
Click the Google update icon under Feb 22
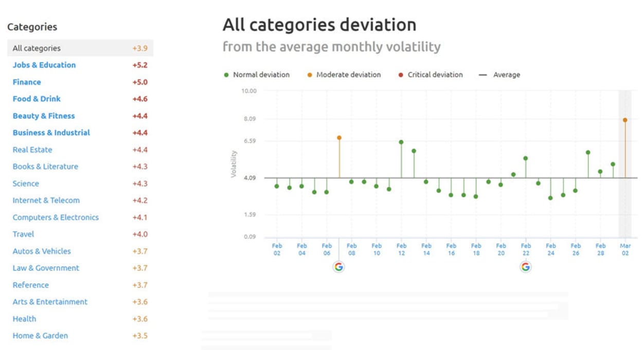click(525, 267)
